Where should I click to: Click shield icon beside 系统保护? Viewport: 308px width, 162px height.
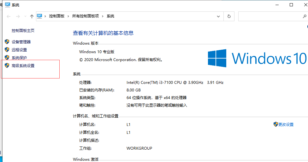click(7, 58)
